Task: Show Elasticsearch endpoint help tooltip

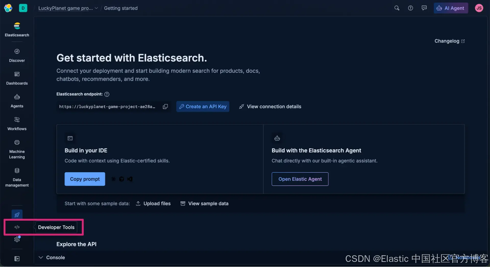Action: [107, 94]
